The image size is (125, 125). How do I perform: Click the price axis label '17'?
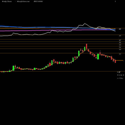[120, 40]
